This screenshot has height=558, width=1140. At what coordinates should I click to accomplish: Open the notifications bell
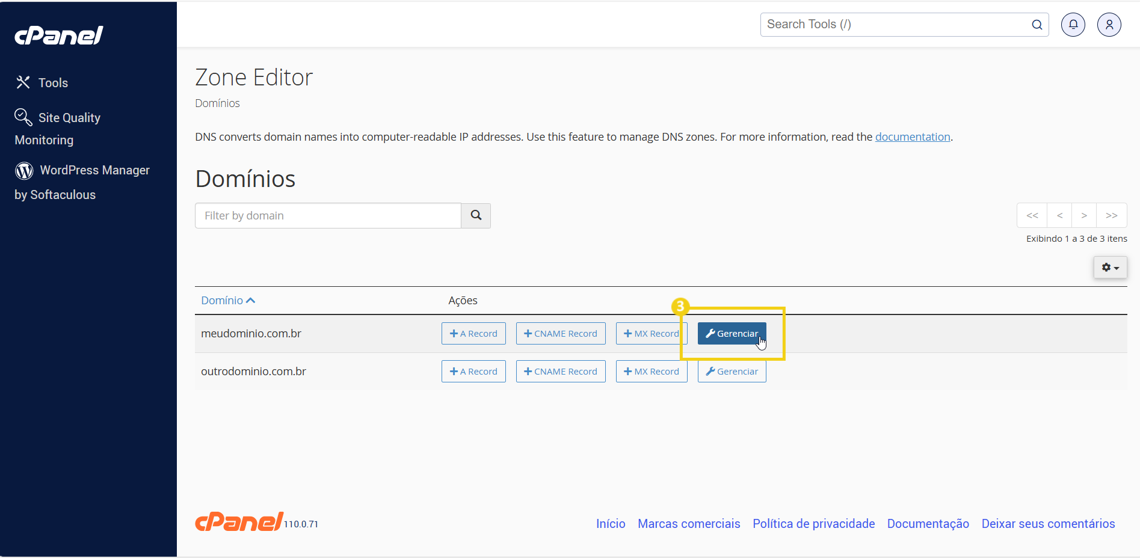(x=1073, y=25)
